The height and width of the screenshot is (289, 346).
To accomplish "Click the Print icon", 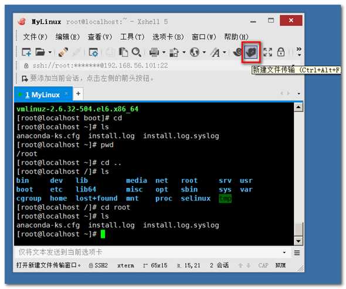I will point(154,52).
